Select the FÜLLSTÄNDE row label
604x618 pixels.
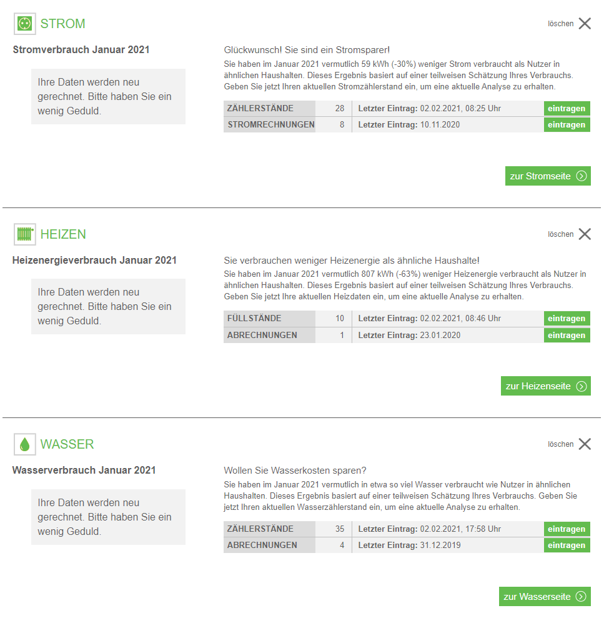click(254, 319)
